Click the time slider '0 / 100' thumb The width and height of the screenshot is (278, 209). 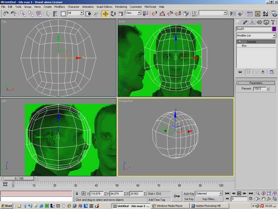19,178
